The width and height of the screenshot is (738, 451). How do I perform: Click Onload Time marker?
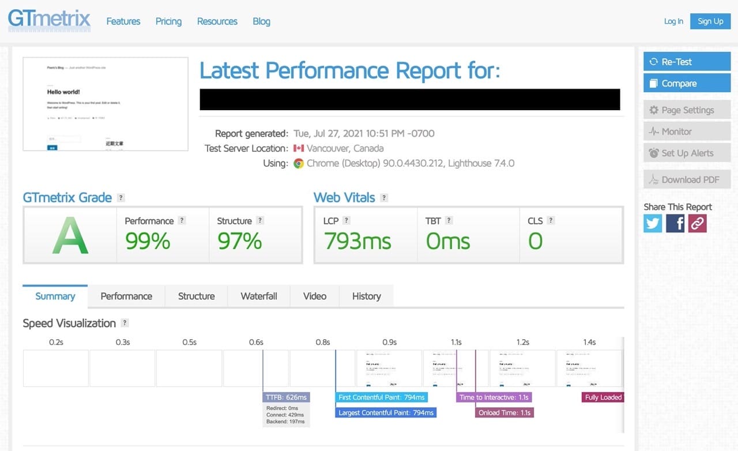tap(504, 412)
